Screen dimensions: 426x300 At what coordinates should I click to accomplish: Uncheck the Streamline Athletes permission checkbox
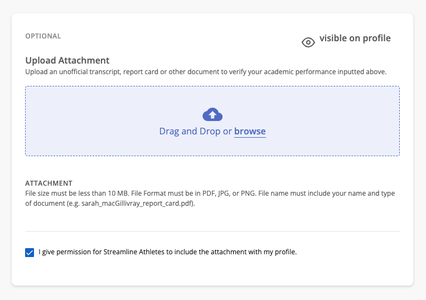point(30,253)
